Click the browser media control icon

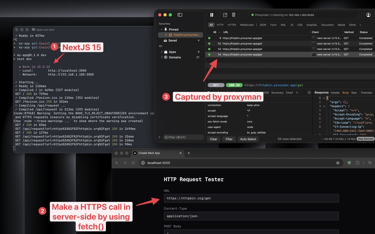(370, 163)
